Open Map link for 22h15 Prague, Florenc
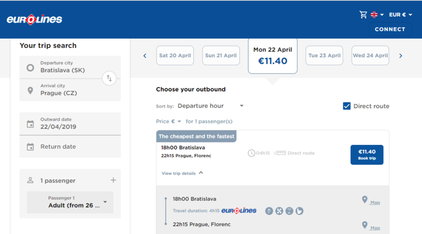 click(375, 228)
